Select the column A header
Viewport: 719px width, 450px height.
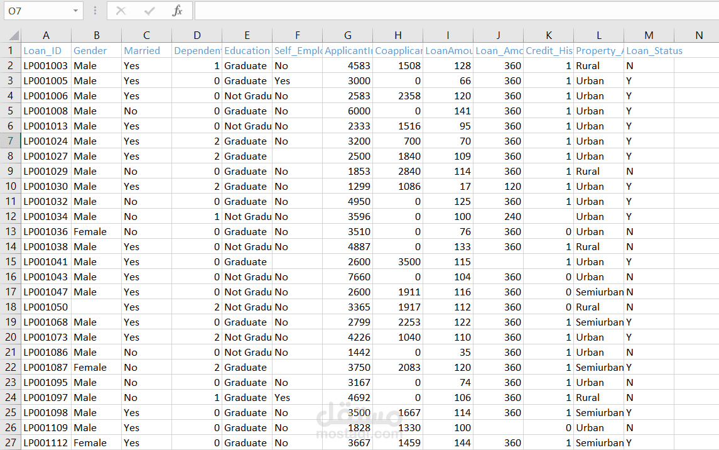[x=46, y=35]
